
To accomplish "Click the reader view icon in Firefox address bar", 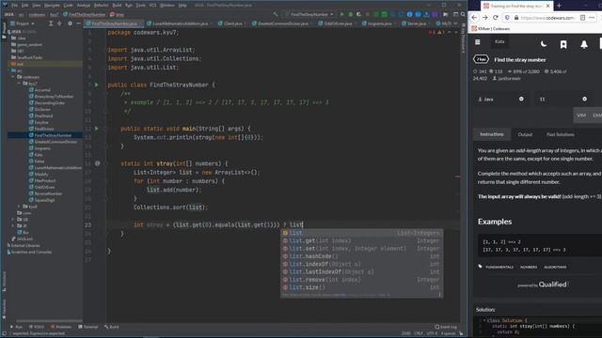I will (583, 18).
